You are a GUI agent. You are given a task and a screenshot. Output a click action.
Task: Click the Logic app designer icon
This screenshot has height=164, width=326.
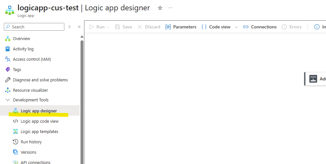coord(16,111)
